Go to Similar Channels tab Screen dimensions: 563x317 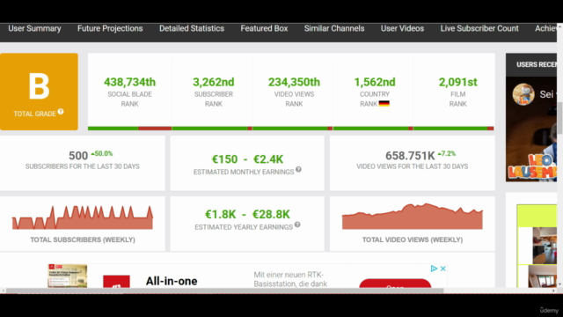click(x=334, y=28)
